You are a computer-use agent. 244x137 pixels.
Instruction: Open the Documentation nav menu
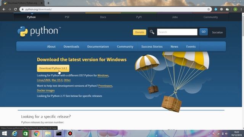pyautogui.click(x=98, y=46)
